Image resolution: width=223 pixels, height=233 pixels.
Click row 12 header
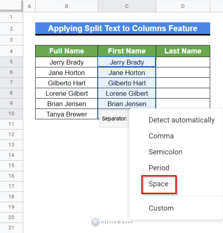11,134
